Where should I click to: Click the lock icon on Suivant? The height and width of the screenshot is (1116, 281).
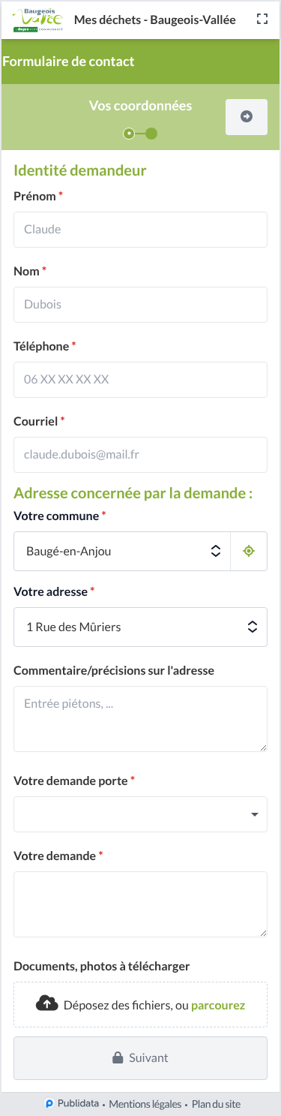[x=117, y=1058]
